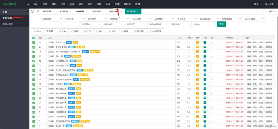Select 自定义规则 in the sidebar
Image resolution: width=278 pixels, height=129 pixels.
click(8, 23)
